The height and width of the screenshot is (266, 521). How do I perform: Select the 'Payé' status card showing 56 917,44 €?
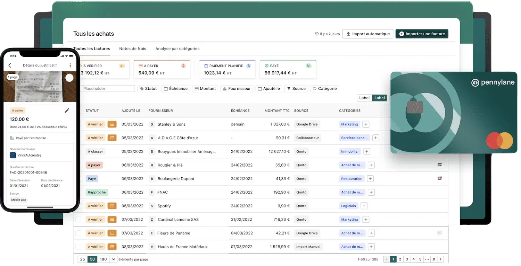[x=288, y=69]
